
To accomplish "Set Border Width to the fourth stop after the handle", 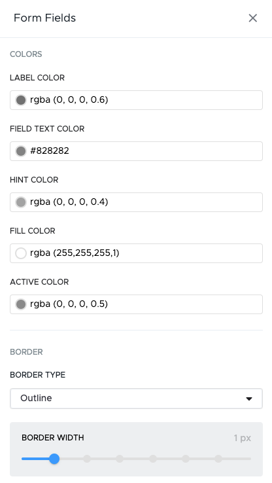I will [185, 459].
